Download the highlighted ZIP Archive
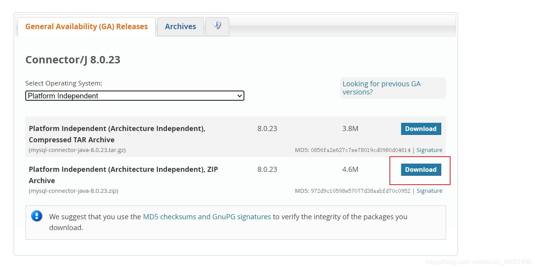The width and height of the screenshot is (535, 269). [x=421, y=169]
